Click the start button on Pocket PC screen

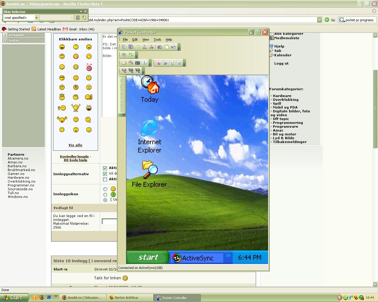coord(147,257)
